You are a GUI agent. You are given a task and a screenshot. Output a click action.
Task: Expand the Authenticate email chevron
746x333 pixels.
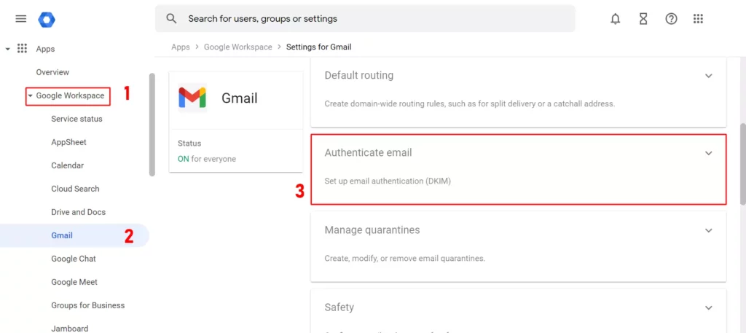point(708,153)
